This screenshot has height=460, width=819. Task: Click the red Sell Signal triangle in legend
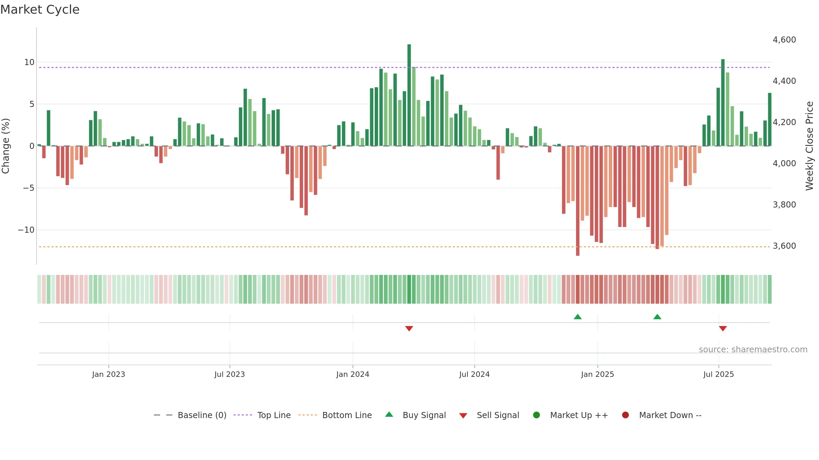[x=463, y=416]
